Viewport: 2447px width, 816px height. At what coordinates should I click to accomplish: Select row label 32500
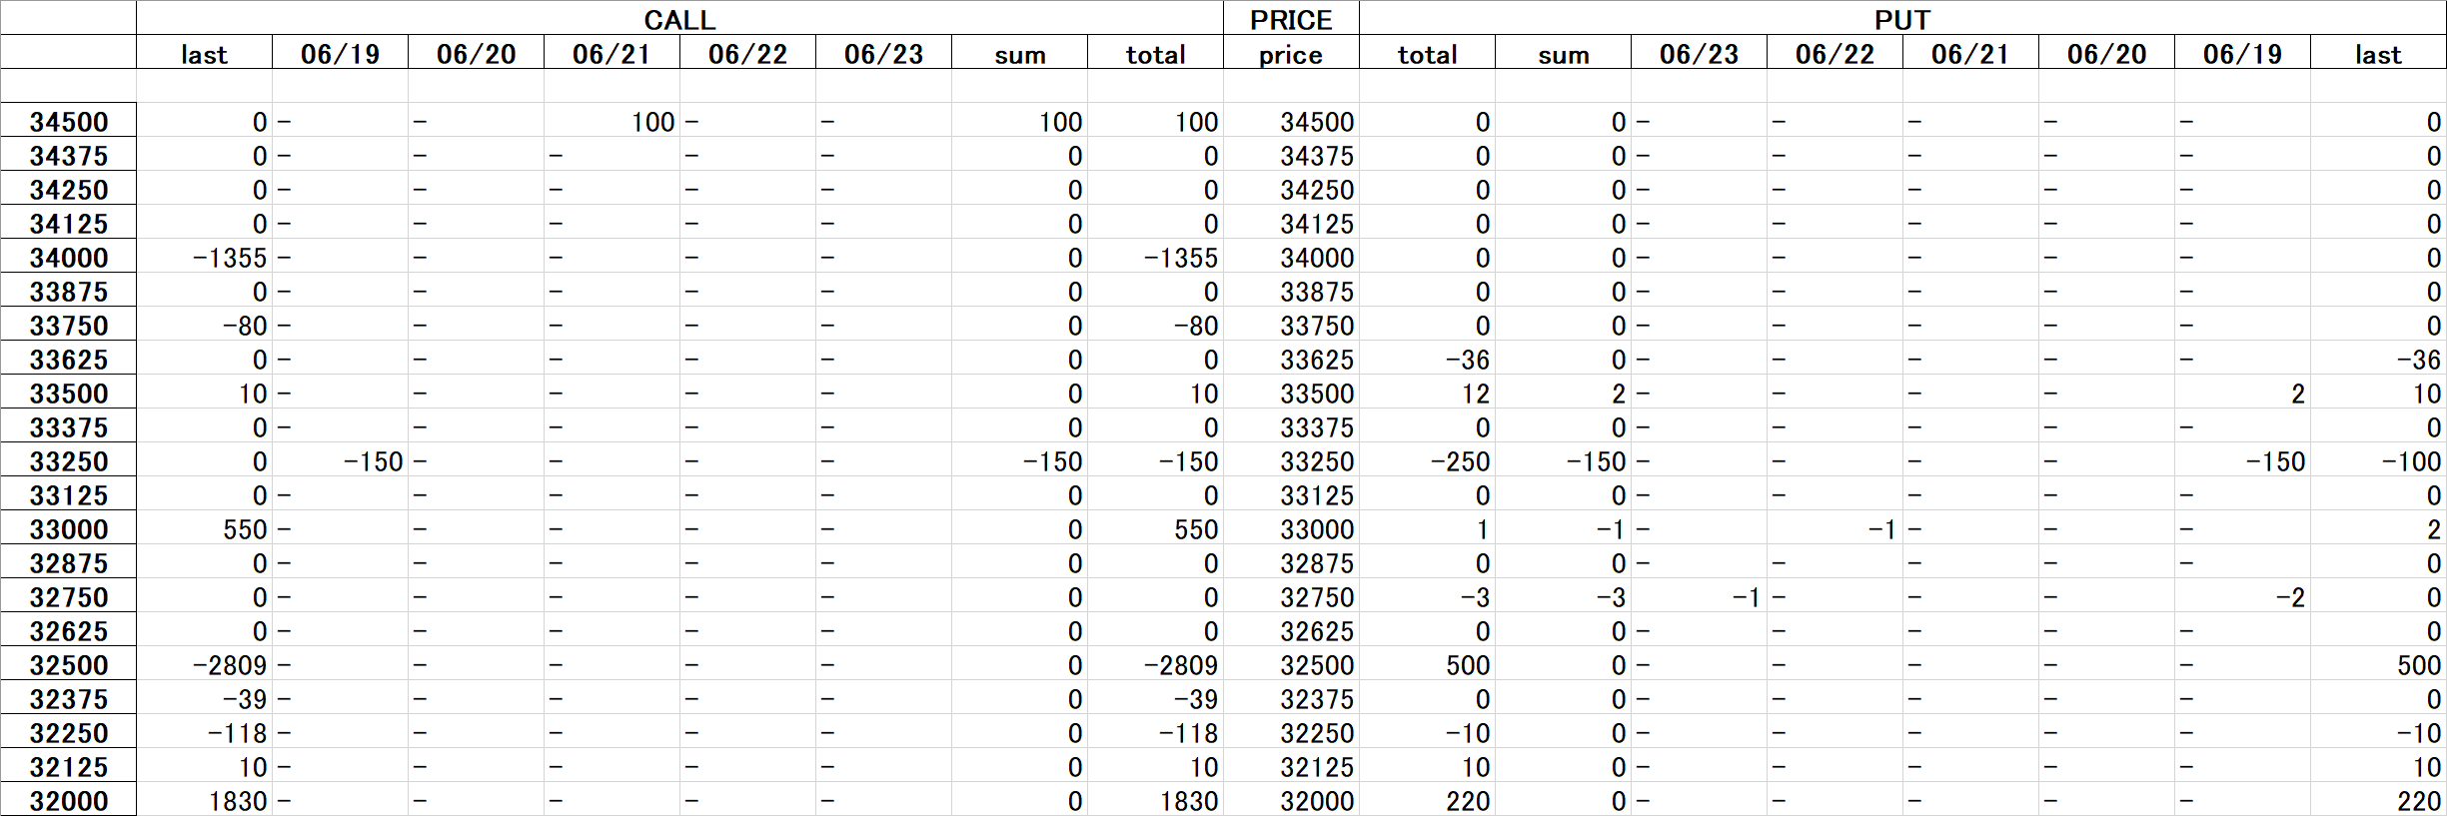point(69,665)
